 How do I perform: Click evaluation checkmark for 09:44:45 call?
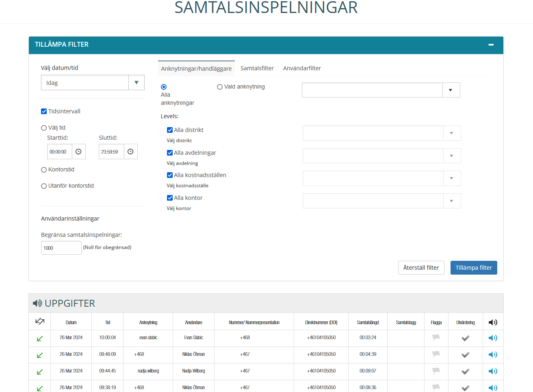tap(465, 371)
